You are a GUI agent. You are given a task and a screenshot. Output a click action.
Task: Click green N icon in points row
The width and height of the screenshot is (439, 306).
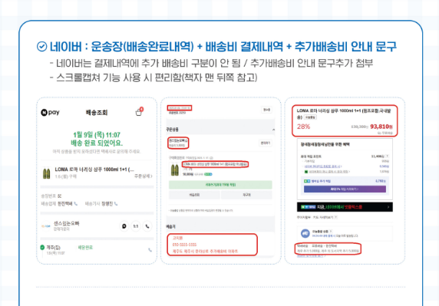click(x=306, y=172)
